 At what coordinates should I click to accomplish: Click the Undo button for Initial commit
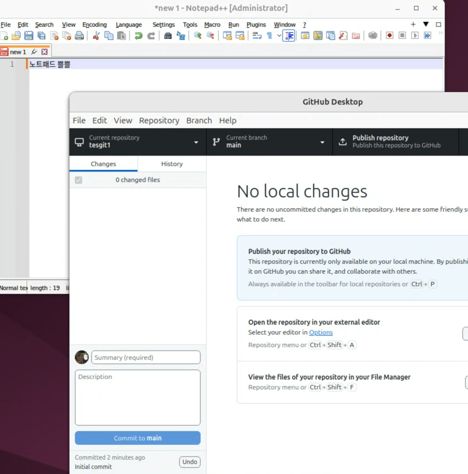tap(189, 462)
